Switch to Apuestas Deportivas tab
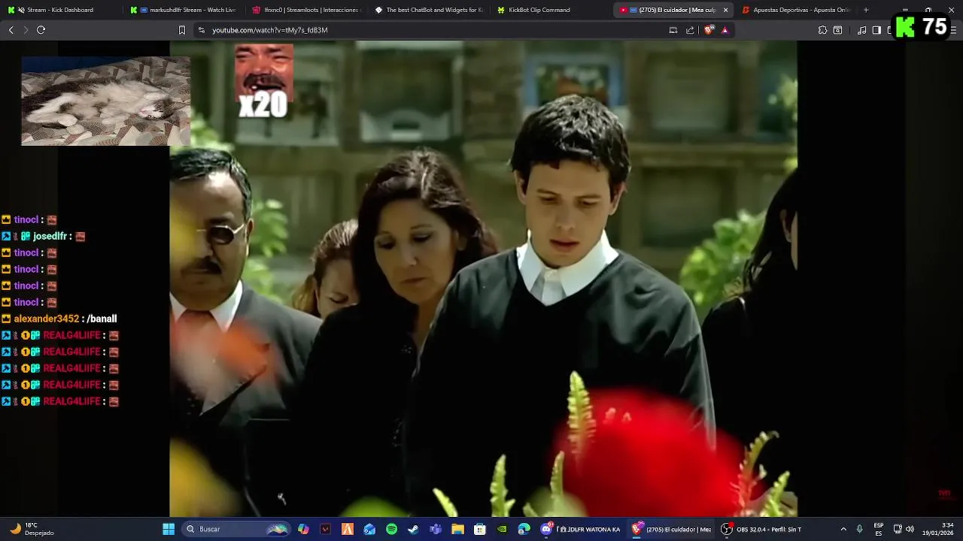Viewport: 963px width, 541px height. point(796,10)
